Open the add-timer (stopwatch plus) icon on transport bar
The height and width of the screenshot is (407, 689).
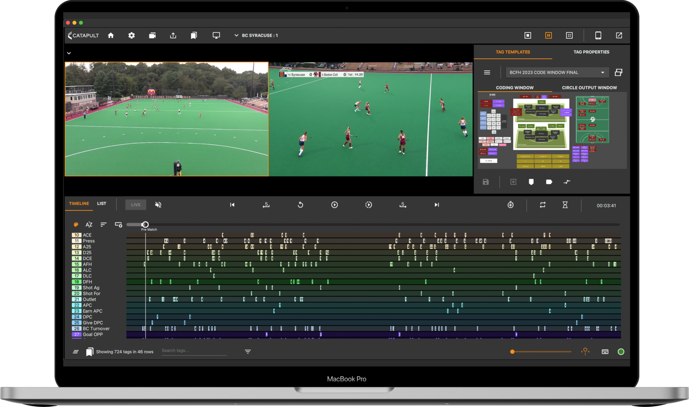(511, 205)
